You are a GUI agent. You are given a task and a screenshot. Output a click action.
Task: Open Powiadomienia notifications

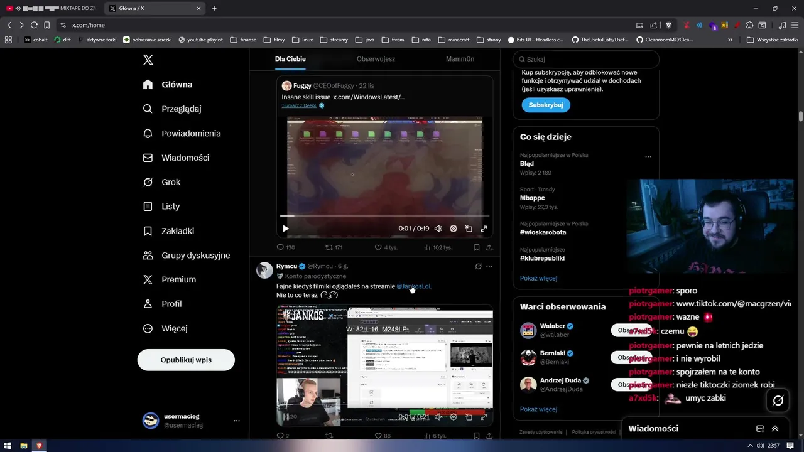pos(182,133)
